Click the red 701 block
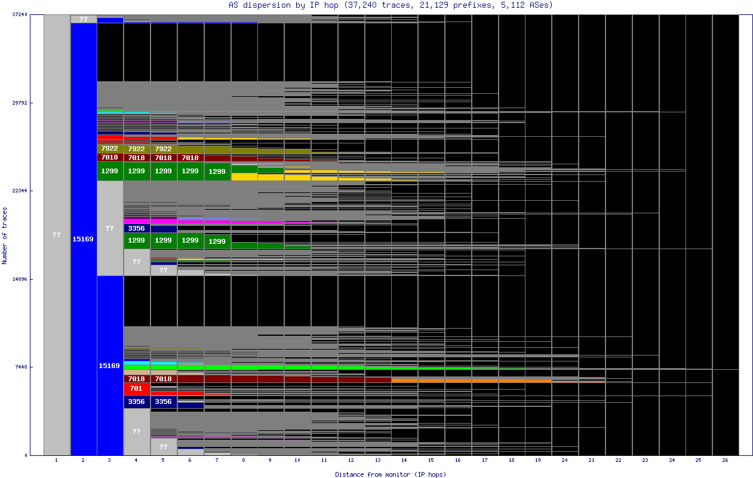This screenshot has width=753, height=478. click(x=136, y=388)
